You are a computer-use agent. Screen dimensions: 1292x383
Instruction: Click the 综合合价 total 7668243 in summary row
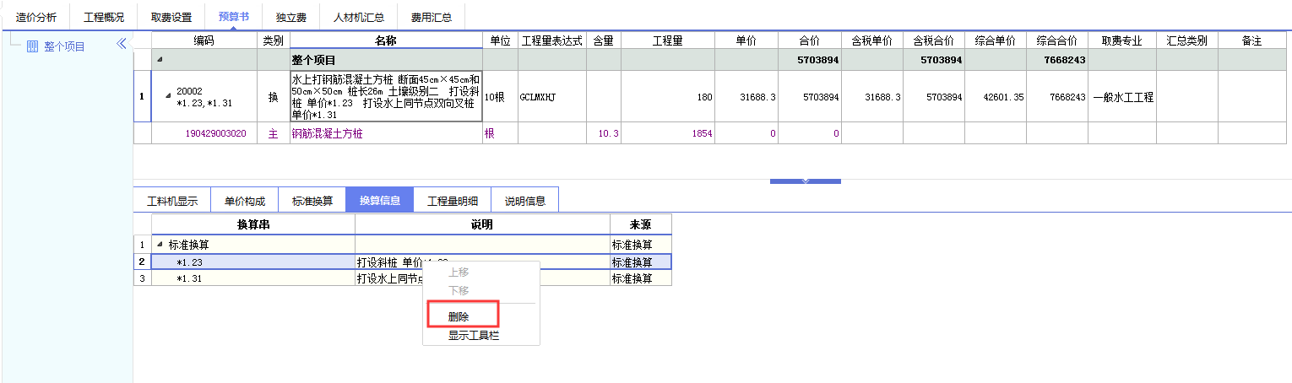coord(1057,60)
